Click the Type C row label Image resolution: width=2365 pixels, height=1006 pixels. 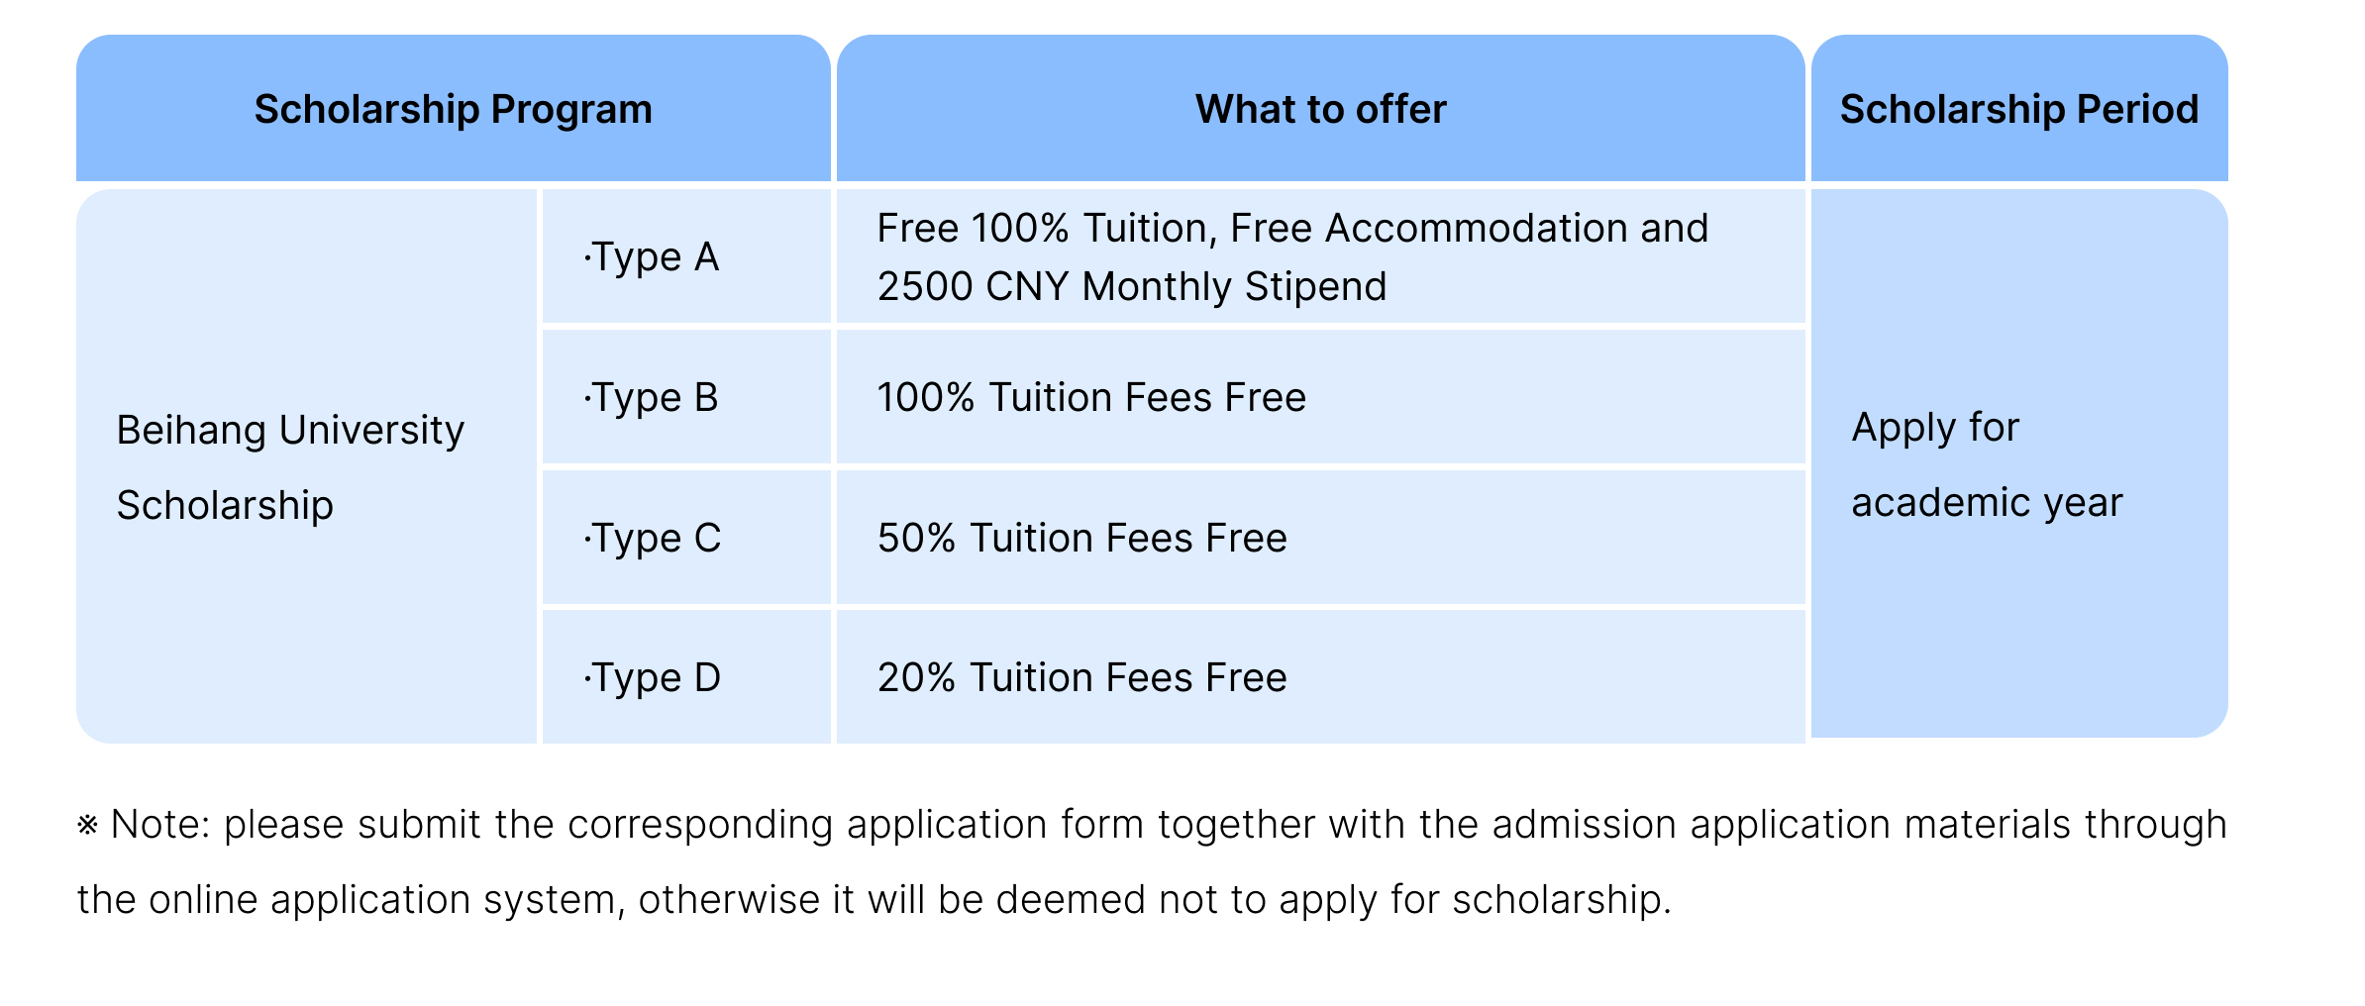[652, 539]
